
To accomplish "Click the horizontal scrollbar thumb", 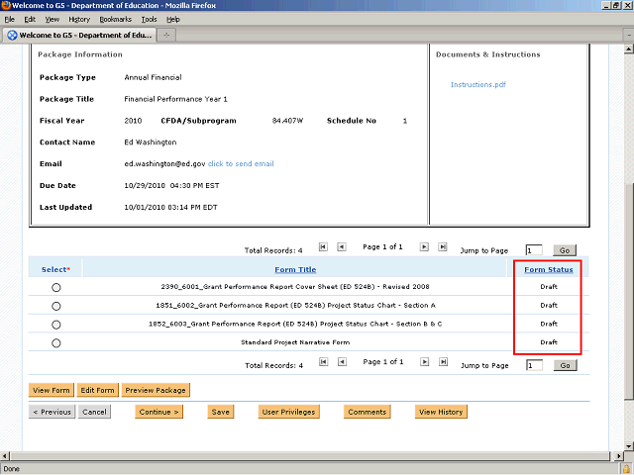I will [309, 456].
